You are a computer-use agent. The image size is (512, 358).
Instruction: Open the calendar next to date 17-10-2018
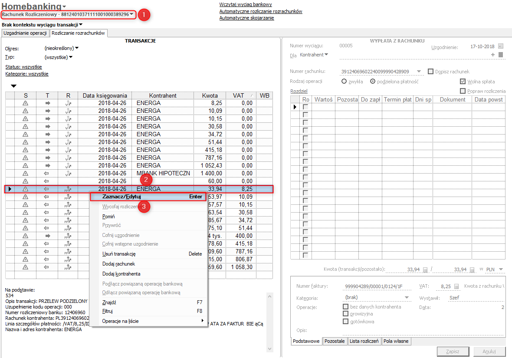tap(501, 46)
